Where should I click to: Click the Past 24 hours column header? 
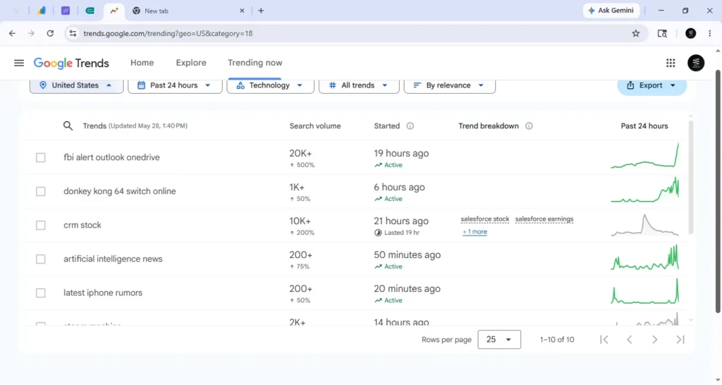coord(644,126)
